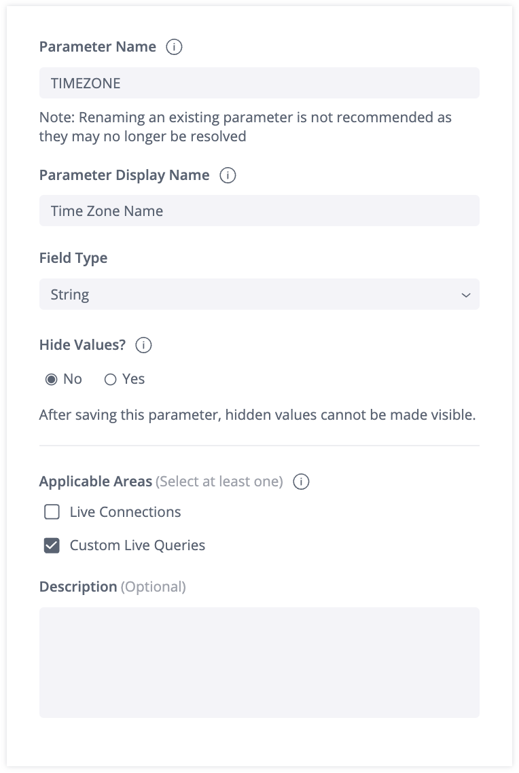Click the info icon beside Hide Values?
Screen dimensions: 519x773
pos(143,344)
